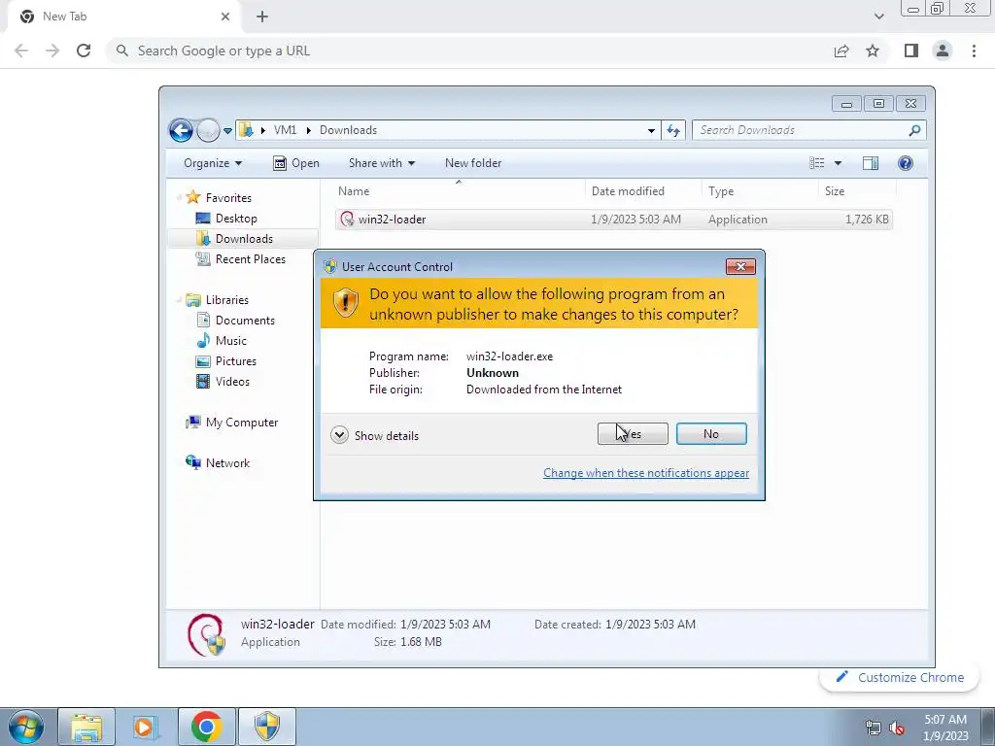Open the Windows Start orb
Screen dimensions: 995x746
click(x=26, y=727)
